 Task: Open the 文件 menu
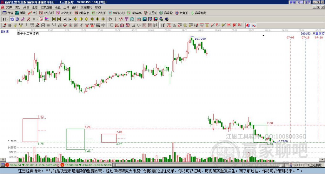pyautogui.click(x=9, y=7)
